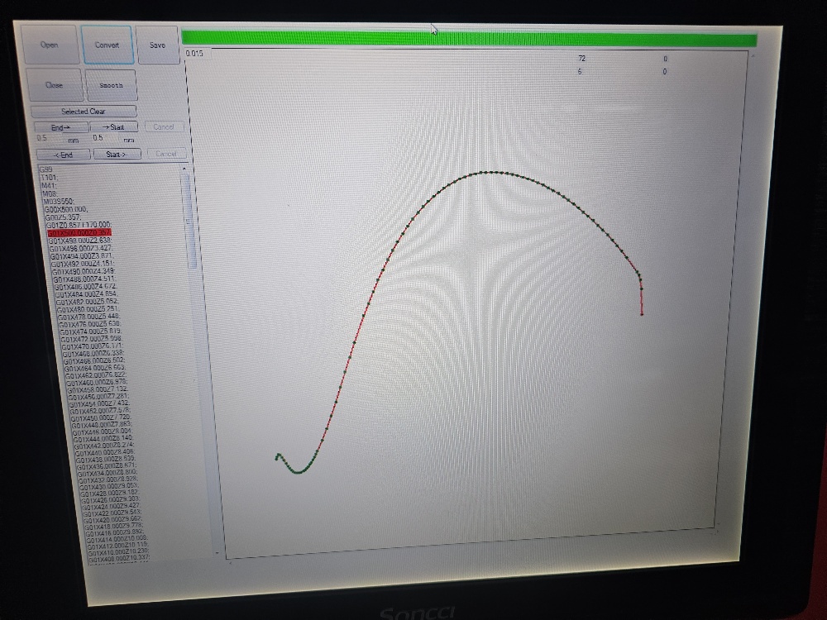Viewport: 827px width, 620px height.
Task: Select the G00X500.000 code line
Action: pos(66,209)
